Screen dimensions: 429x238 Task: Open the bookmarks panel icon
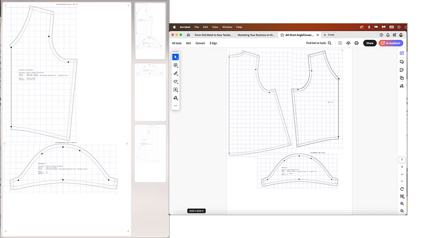click(x=402, y=70)
